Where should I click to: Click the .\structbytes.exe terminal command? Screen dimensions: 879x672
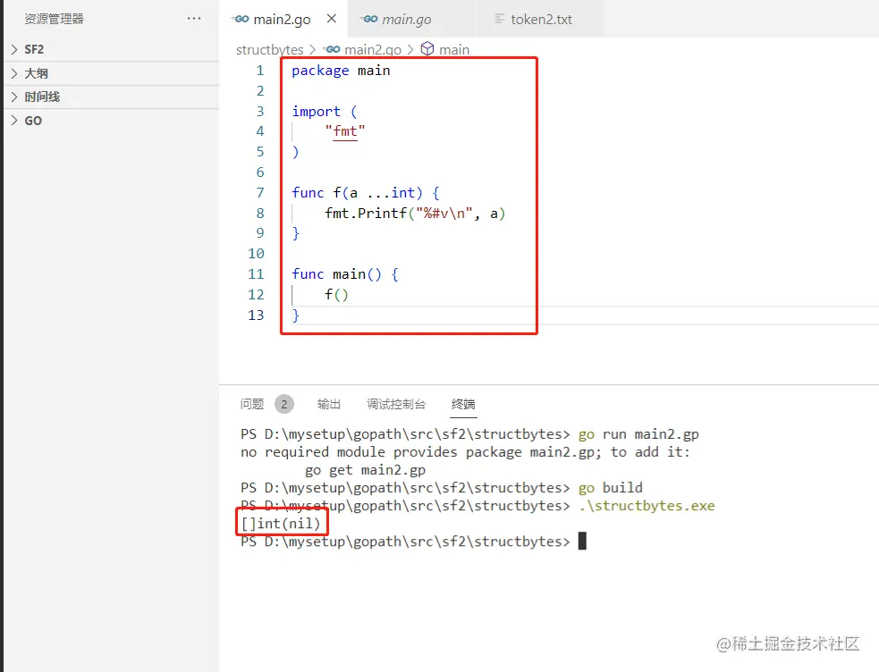pos(647,506)
